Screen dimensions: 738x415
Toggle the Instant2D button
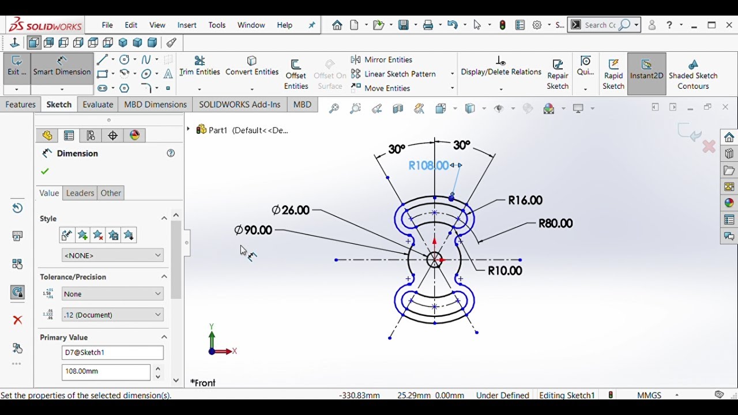[647, 73]
